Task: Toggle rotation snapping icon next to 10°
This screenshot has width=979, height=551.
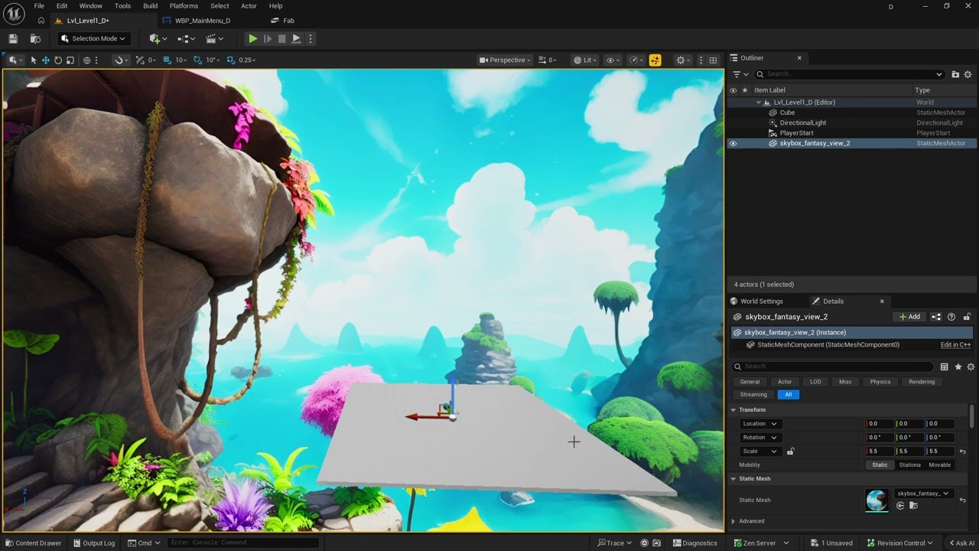Action: [197, 60]
